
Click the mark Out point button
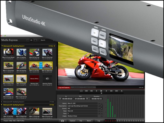coord(87,99)
